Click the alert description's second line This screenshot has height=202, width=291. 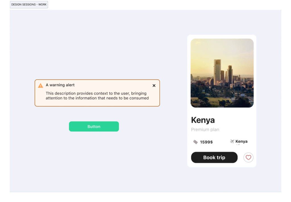97,98
